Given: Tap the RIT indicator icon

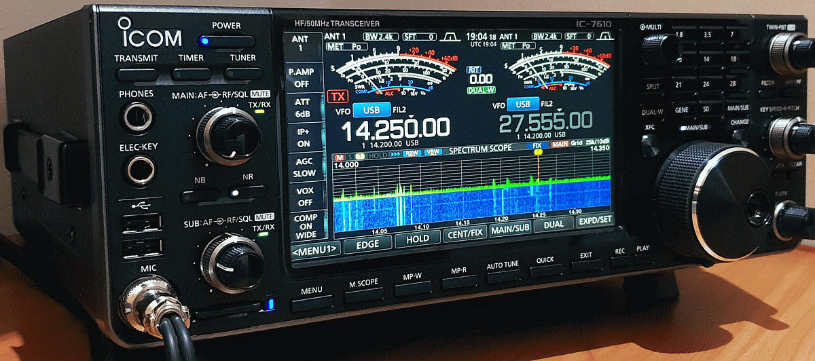Looking at the screenshot, I should click(473, 70).
